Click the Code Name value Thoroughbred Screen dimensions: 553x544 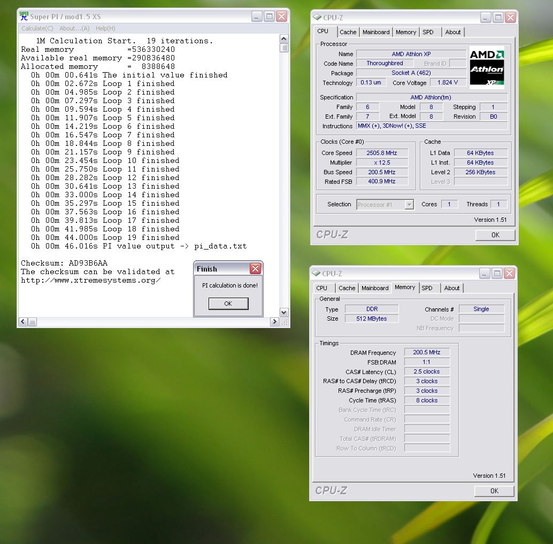click(x=385, y=63)
